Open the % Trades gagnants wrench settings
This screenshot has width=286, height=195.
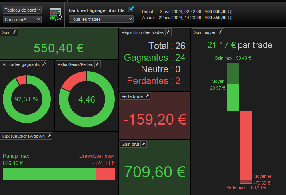pyautogui.click(x=44, y=64)
